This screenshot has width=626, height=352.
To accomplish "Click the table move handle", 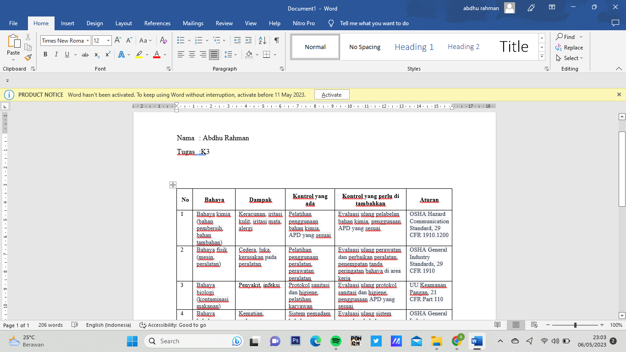I will 173,185.
